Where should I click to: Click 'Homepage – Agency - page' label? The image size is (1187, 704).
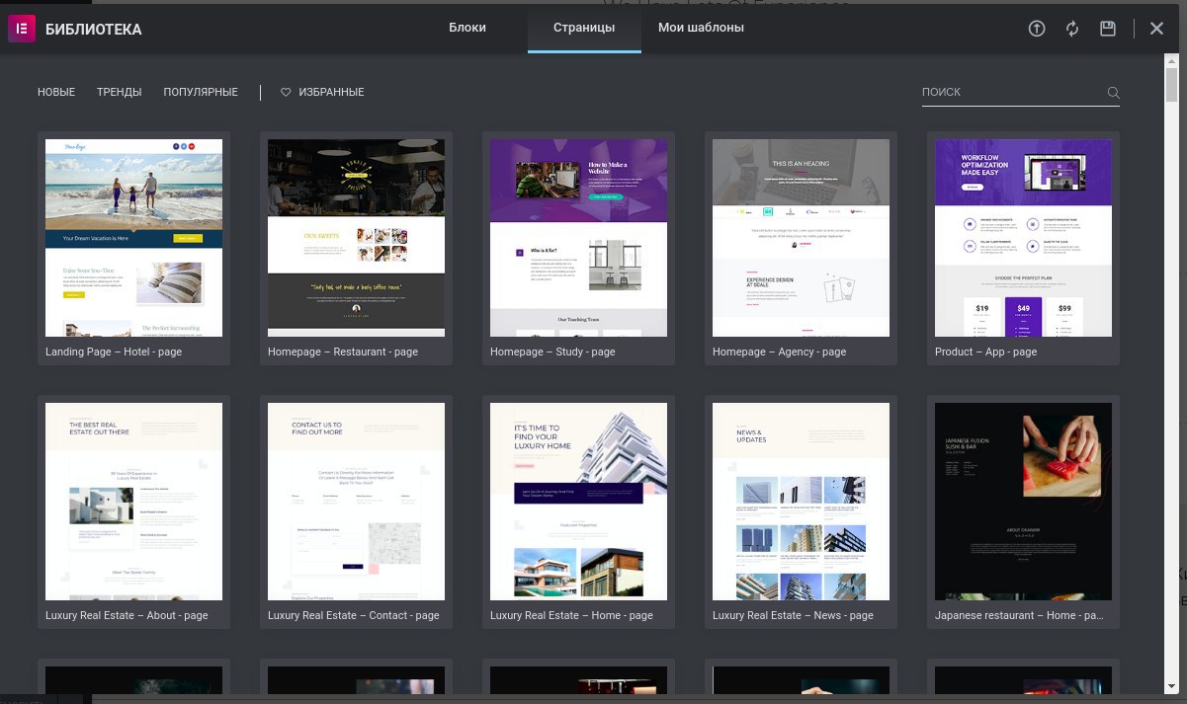click(779, 352)
